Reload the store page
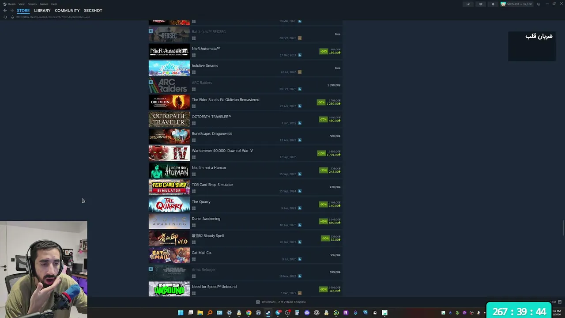The width and height of the screenshot is (565, 318). coord(5,17)
